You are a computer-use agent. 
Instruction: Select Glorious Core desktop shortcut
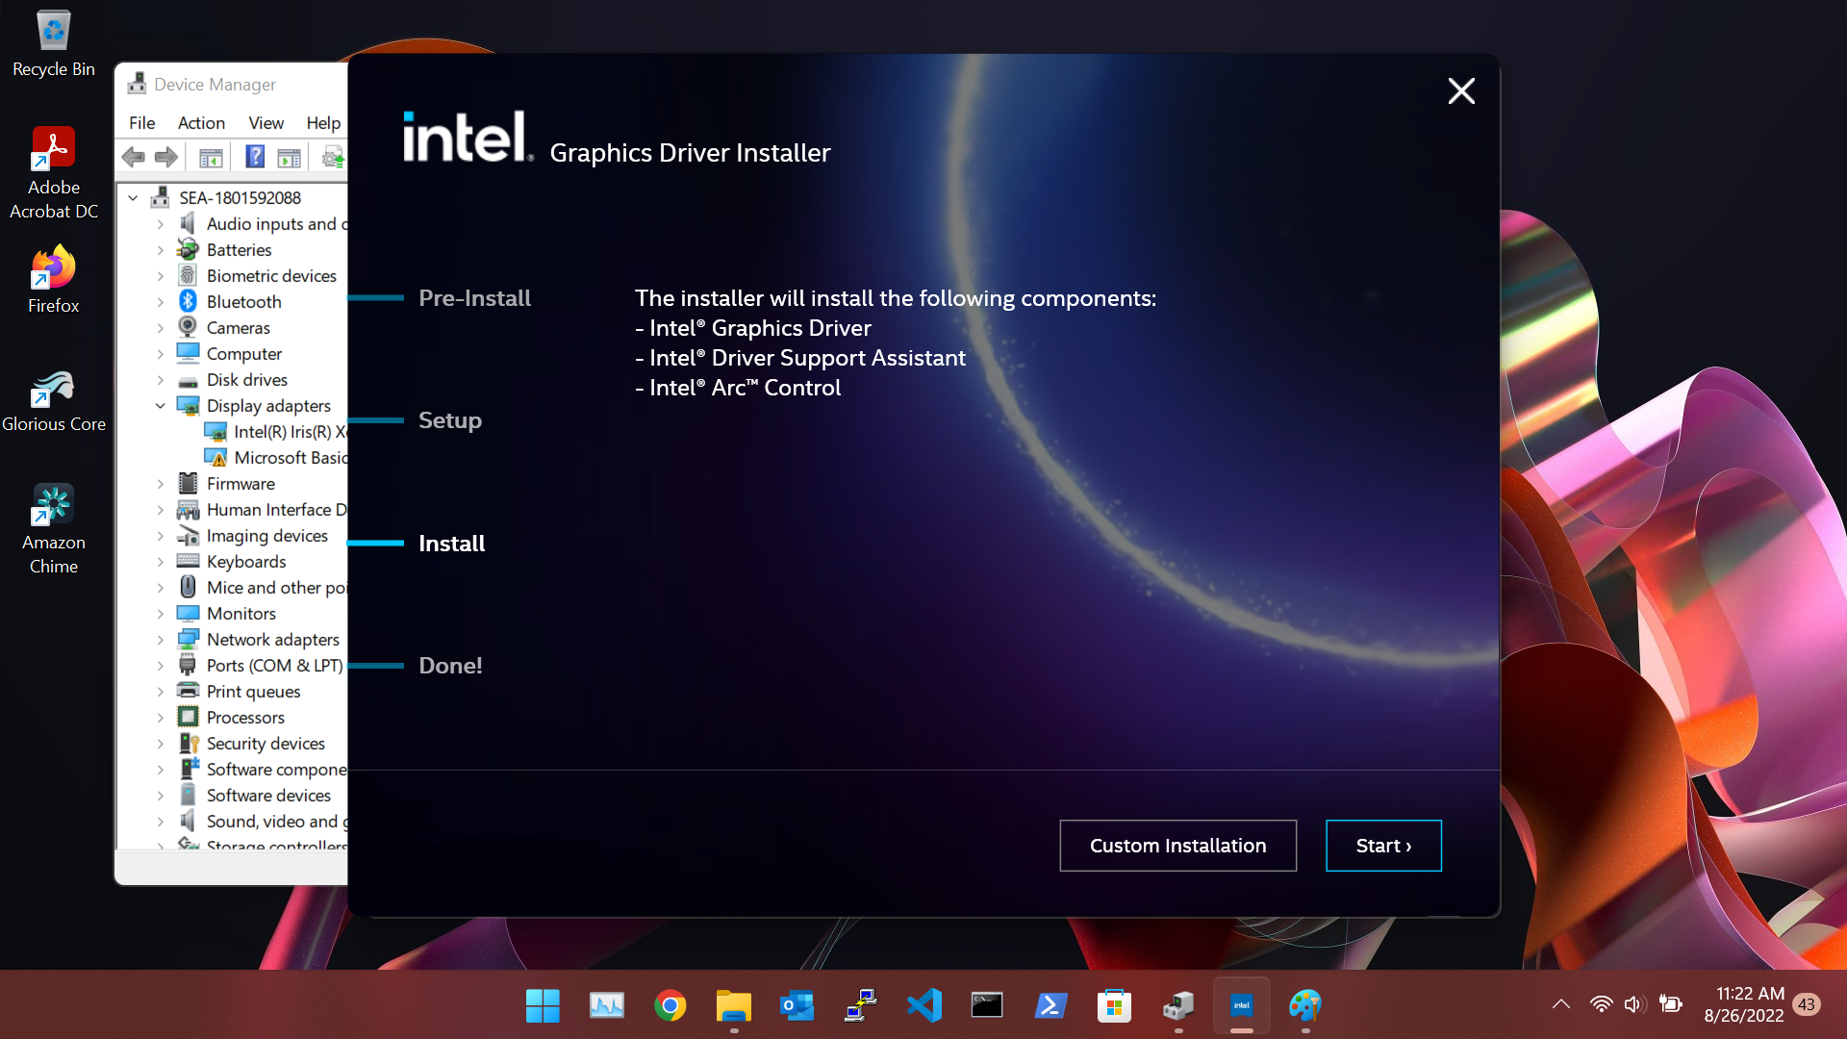(x=54, y=401)
